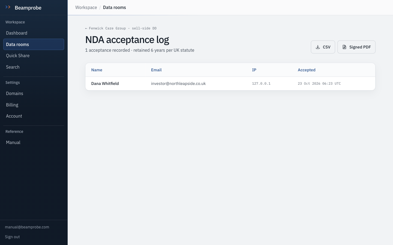Open the Dashboard page
Viewport: 393px width, 245px height.
coord(34,33)
